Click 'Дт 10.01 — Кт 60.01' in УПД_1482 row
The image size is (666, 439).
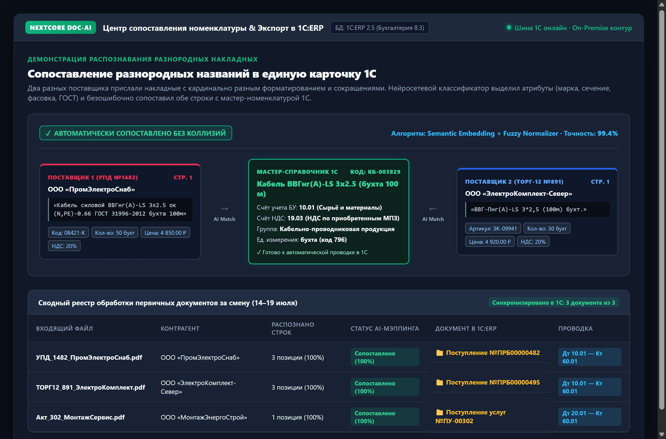tap(590, 357)
